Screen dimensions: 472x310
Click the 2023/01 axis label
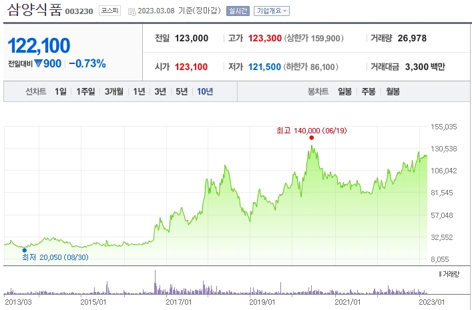pos(432,302)
